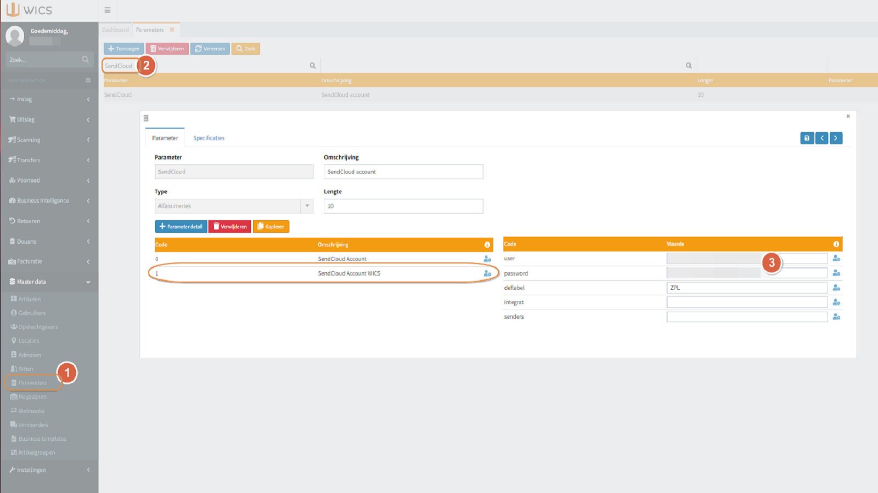Screen dimensions: 878x493
Task: Go to previous record arrow button
Action: coord(821,138)
